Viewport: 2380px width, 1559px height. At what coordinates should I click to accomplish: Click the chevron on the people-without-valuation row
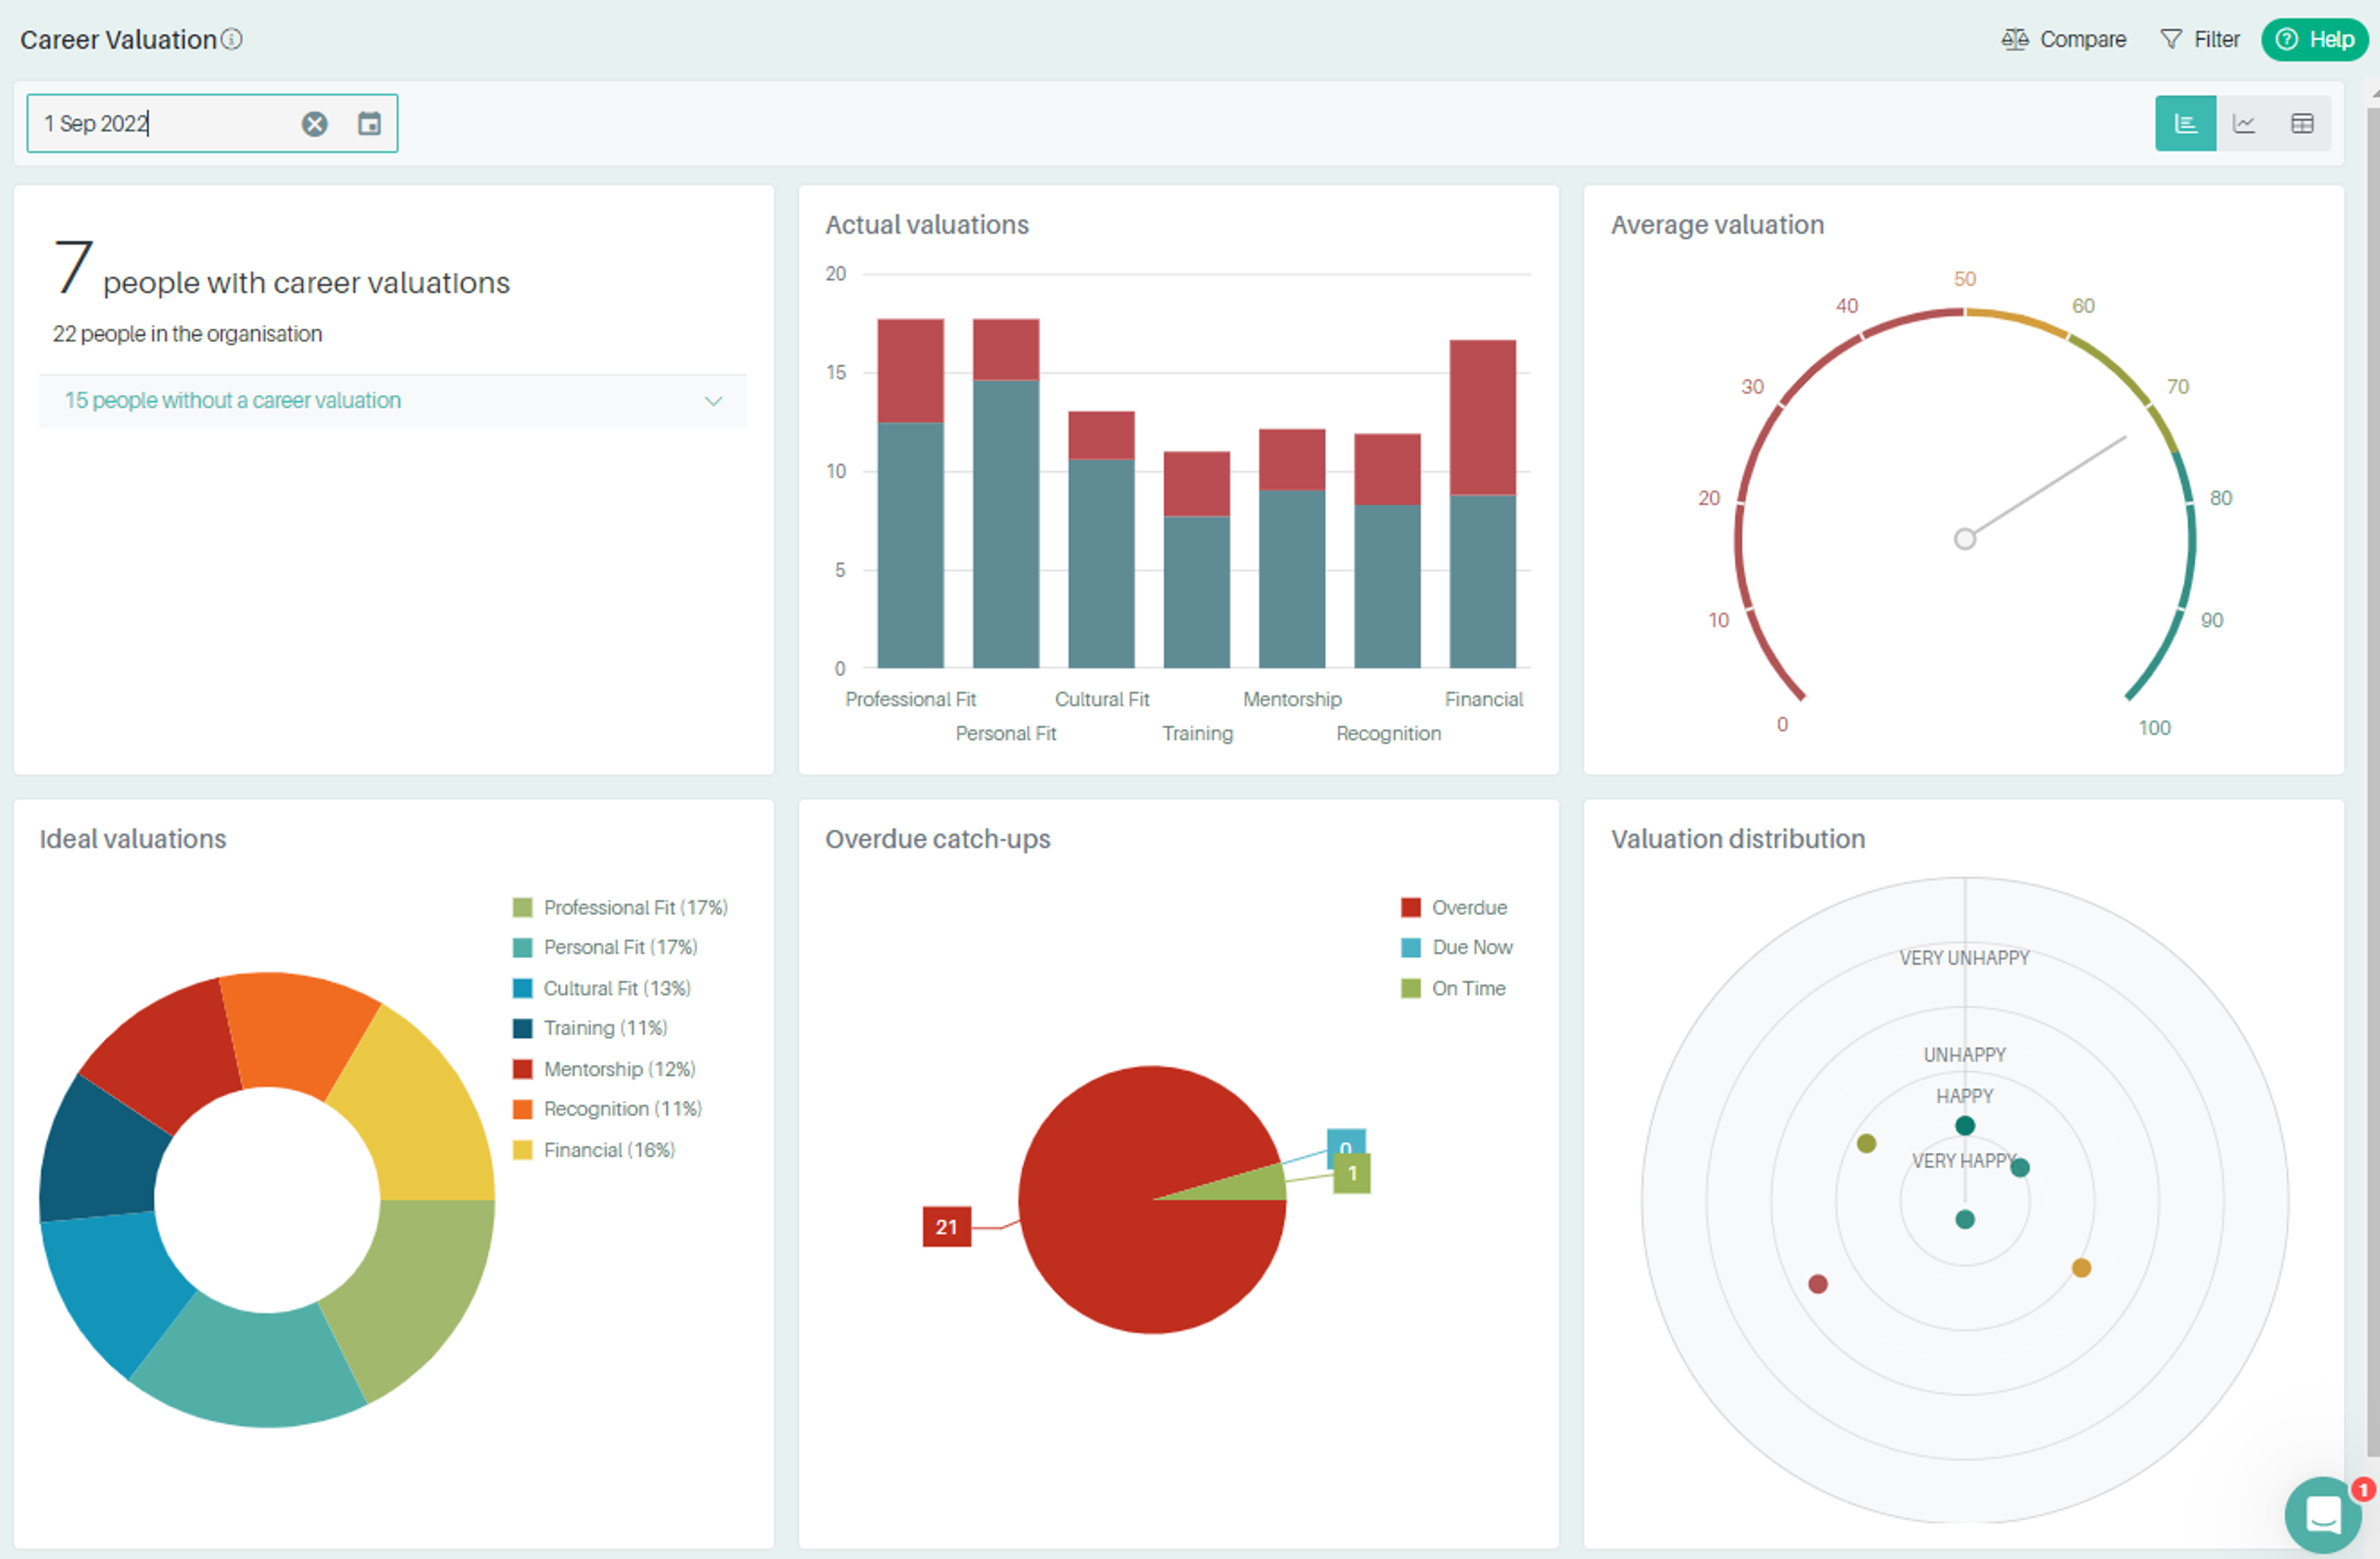(x=713, y=401)
